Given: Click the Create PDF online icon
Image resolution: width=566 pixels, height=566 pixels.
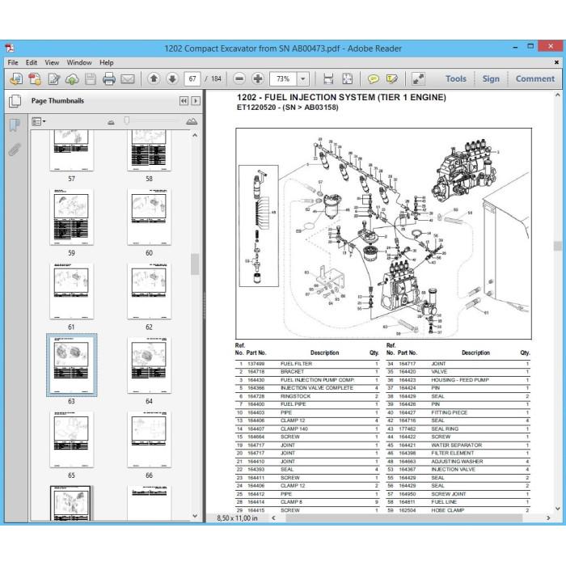Looking at the screenshot, I should click(15, 78).
